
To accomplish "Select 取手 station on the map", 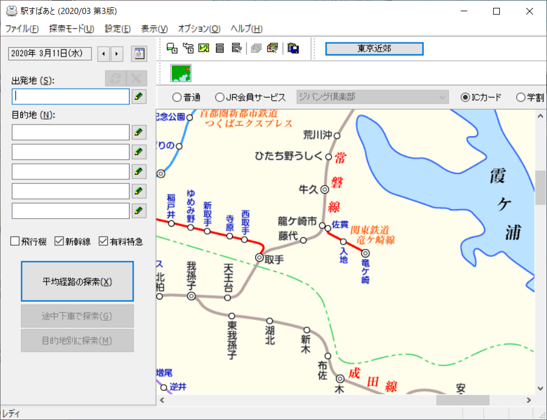I will pyautogui.click(x=259, y=257).
